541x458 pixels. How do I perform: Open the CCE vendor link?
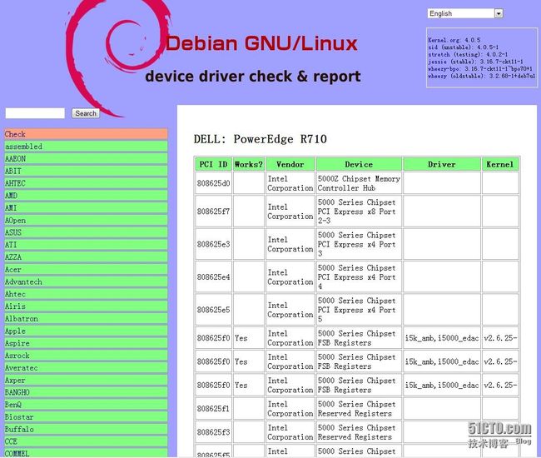[86, 441]
